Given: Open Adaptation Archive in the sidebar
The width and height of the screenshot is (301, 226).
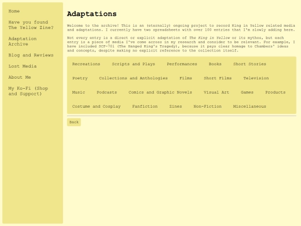Looking at the screenshot, I should click(22, 41).
